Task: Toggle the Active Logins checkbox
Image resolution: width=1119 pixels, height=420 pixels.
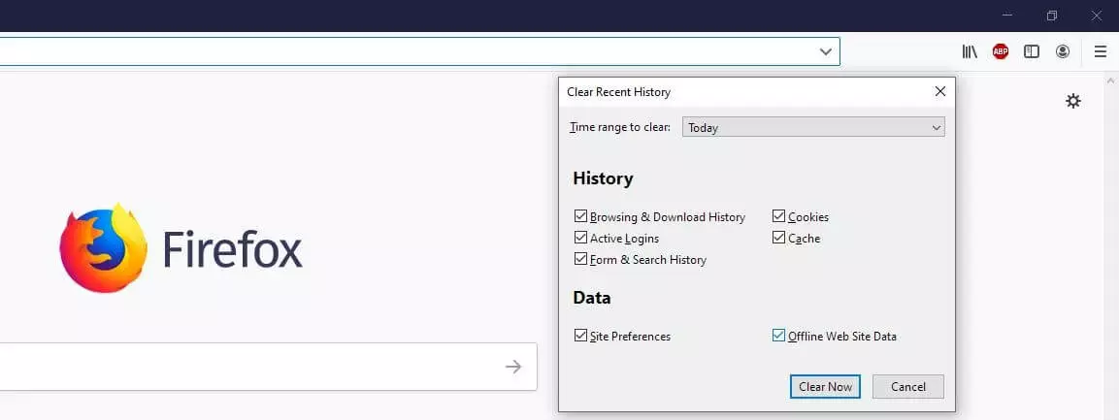Action: click(x=581, y=238)
